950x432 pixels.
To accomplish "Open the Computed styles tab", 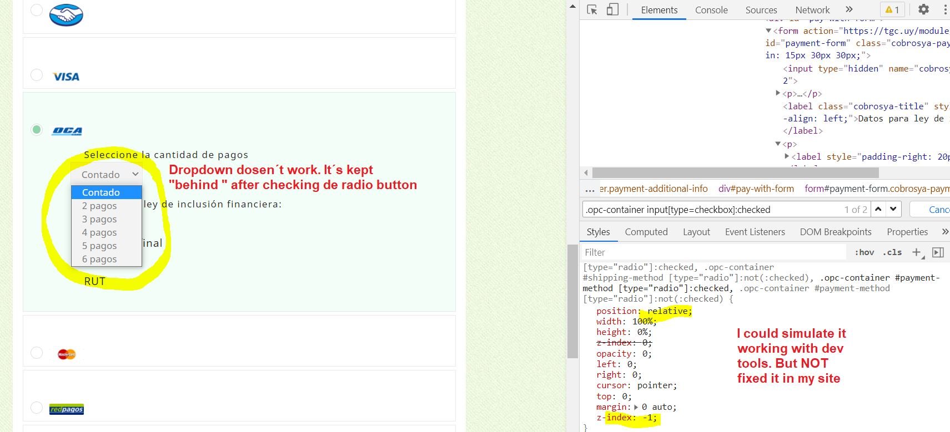I will click(646, 232).
